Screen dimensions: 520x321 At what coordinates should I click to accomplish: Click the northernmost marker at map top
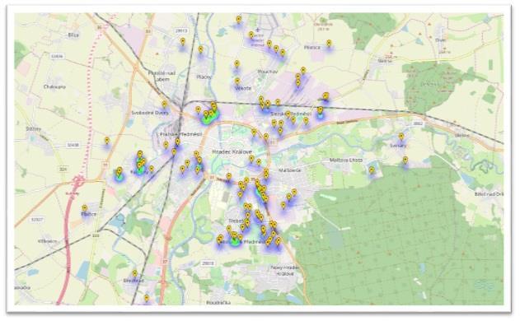coord(239,20)
